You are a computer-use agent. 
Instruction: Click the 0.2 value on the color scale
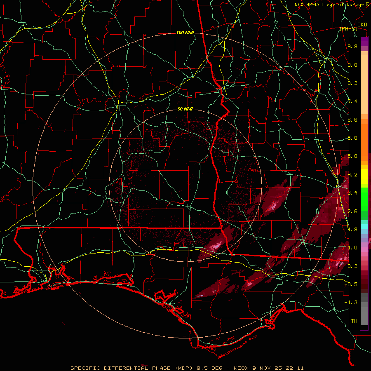tap(352, 266)
